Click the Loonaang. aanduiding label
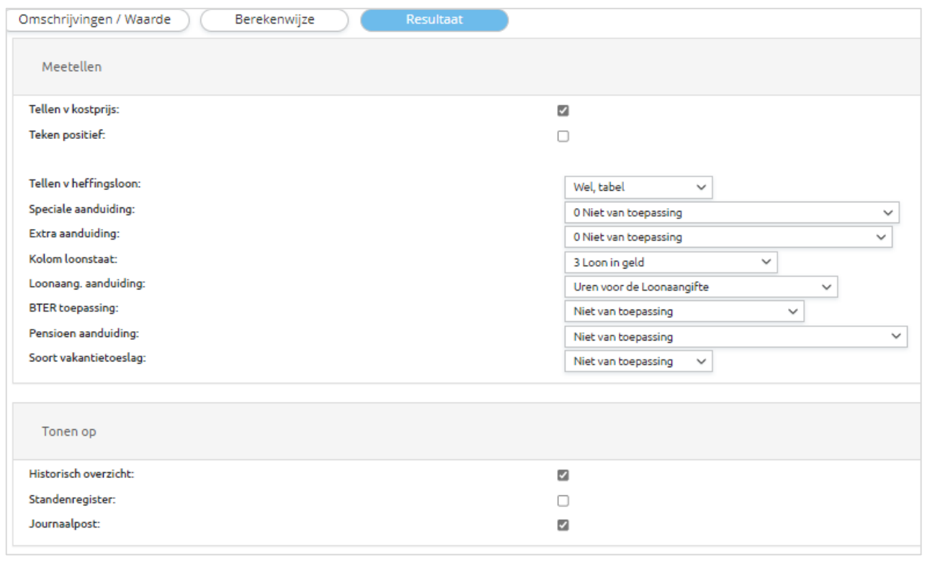 click(87, 284)
